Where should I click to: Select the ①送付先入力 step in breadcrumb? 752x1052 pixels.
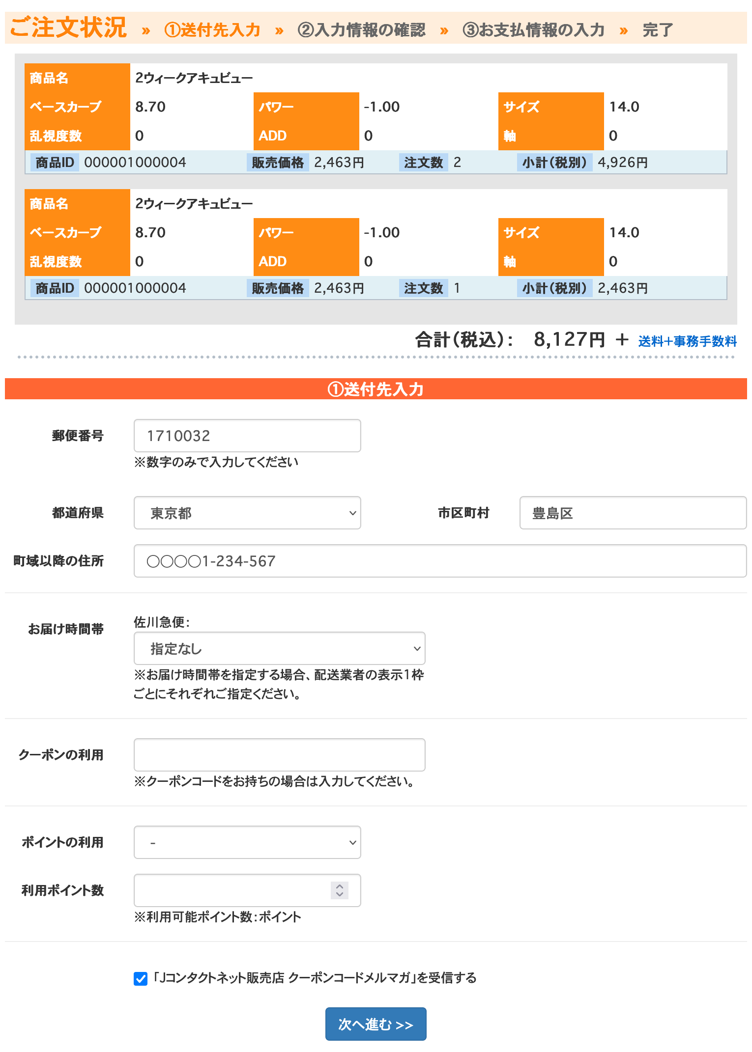[212, 30]
